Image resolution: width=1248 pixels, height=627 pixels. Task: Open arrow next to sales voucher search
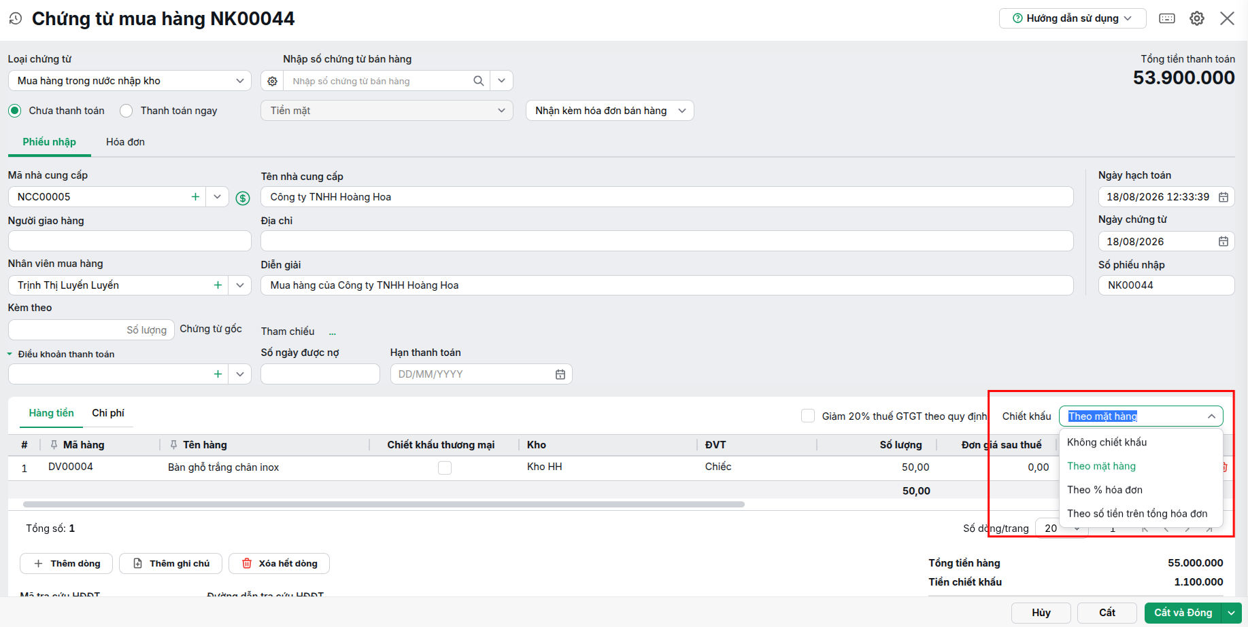[x=501, y=81]
